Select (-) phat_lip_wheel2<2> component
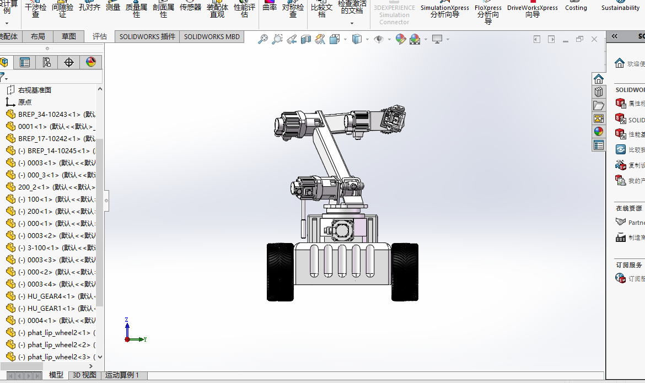Viewport: 645px width, 383px height. (x=51, y=345)
